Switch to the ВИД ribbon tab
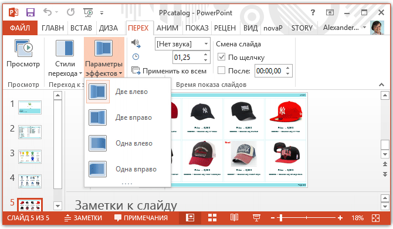Screen dimensions: 393x229 [250, 28]
